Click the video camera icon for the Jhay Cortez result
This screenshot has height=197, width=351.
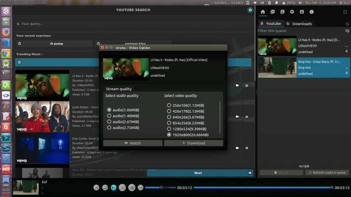(237, 148)
